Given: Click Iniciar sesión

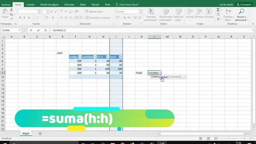Looking at the screenshot, I should coord(226,4).
